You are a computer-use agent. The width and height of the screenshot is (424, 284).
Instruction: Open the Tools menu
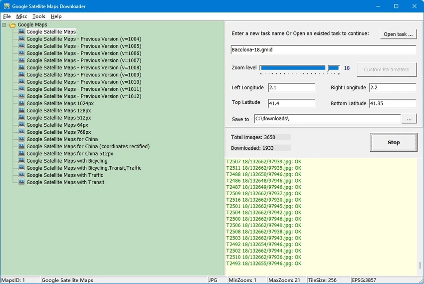[x=39, y=16]
